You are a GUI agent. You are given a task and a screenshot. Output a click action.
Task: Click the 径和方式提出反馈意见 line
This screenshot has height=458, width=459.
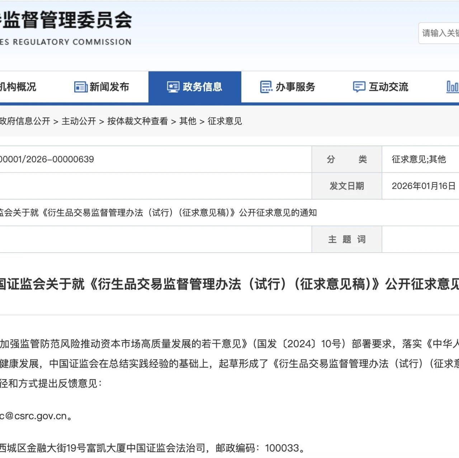[51, 383]
